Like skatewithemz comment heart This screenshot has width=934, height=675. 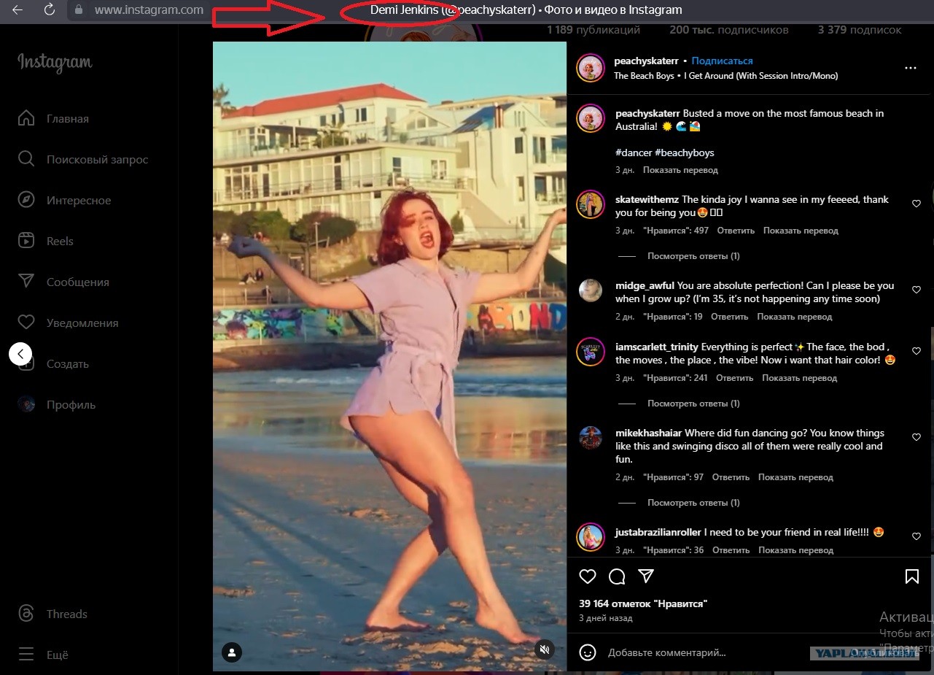tap(917, 204)
